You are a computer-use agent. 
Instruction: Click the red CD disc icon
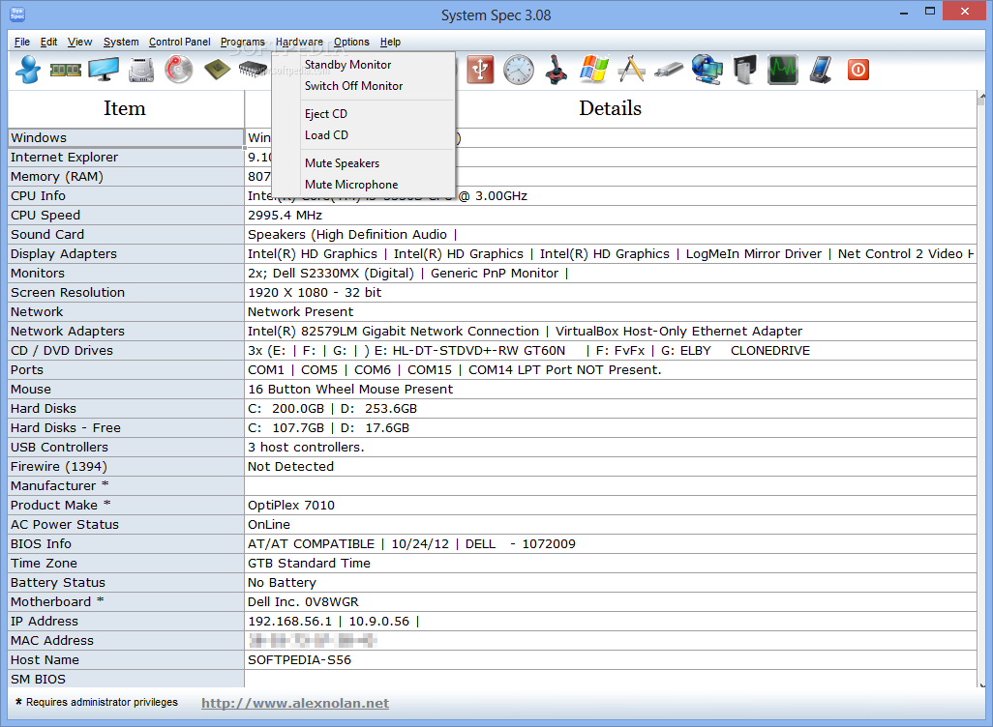179,70
